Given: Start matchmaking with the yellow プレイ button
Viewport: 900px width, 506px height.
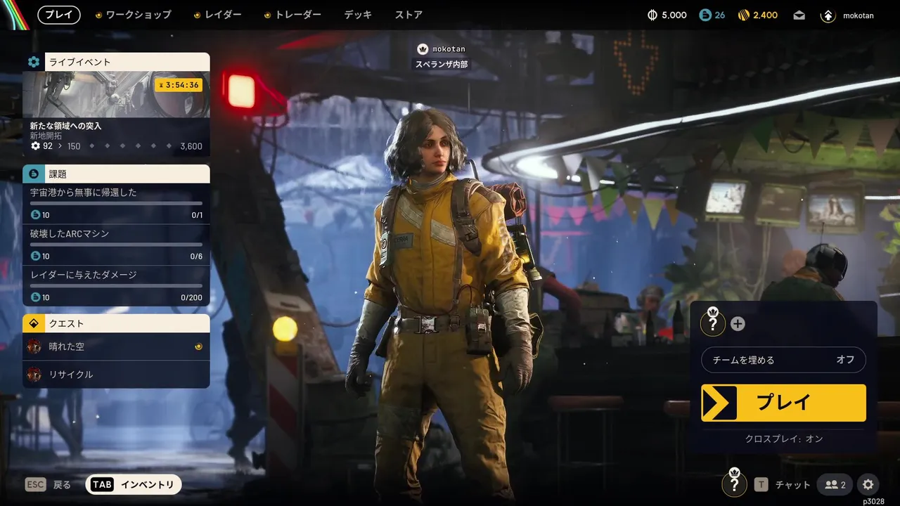Looking at the screenshot, I should [783, 403].
